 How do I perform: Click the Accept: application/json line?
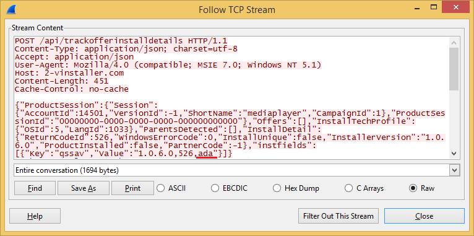click(x=74, y=56)
